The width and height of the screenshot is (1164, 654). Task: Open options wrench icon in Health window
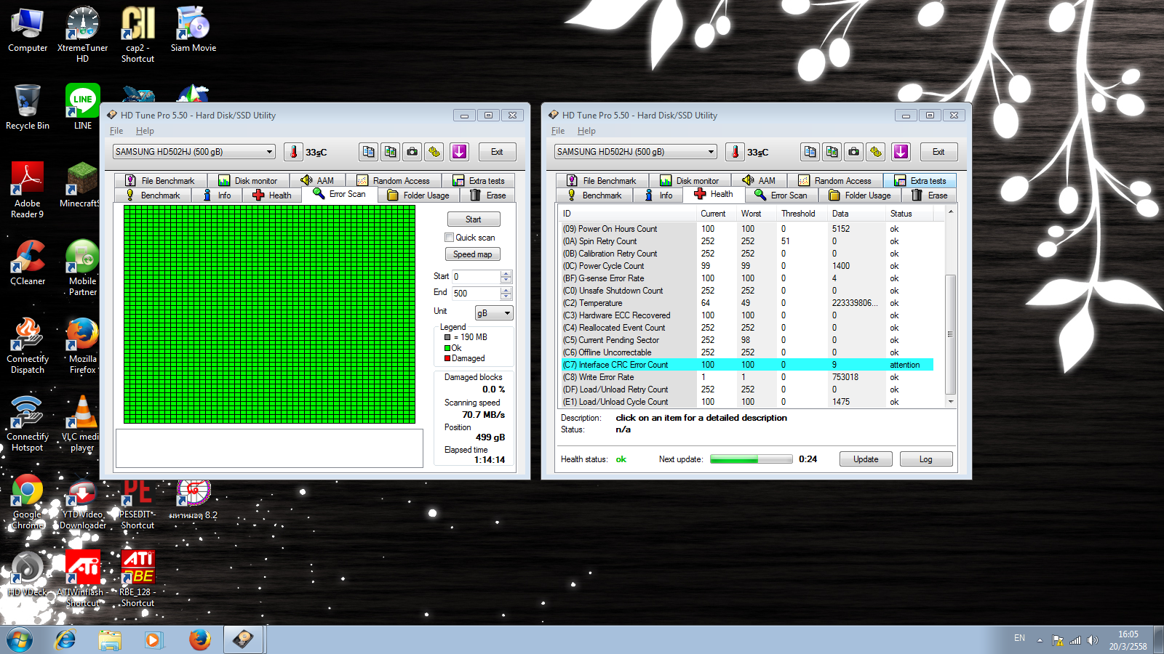[x=876, y=152]
